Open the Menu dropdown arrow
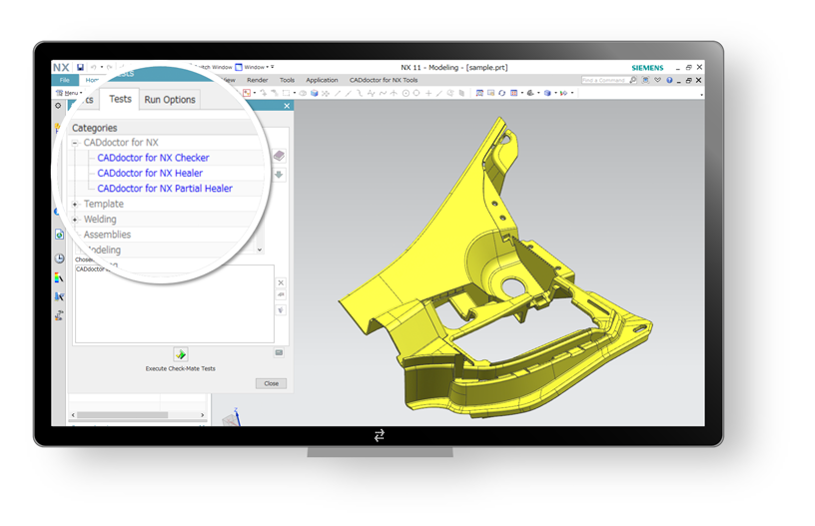The image size is (815, 526). (x=81, y=93)
